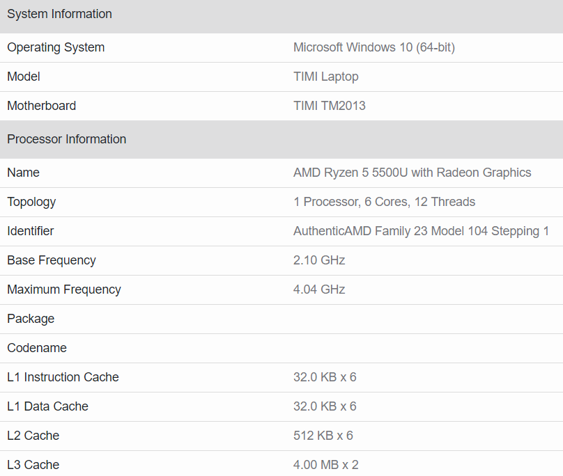
Task: Collapse the System Information section header
Action: click(x=59, y=14)
